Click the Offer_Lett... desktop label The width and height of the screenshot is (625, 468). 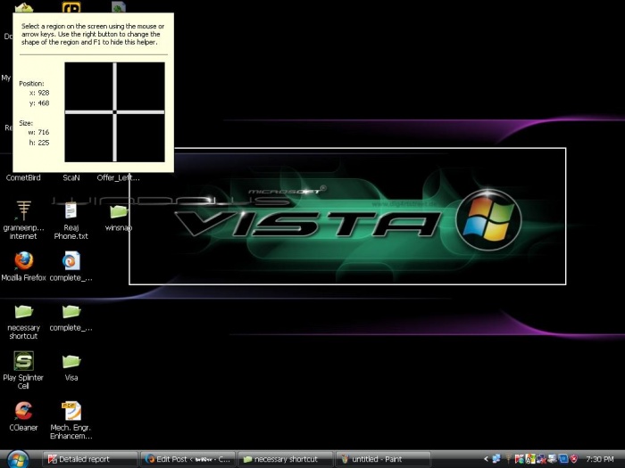click(x=119, y=178)
